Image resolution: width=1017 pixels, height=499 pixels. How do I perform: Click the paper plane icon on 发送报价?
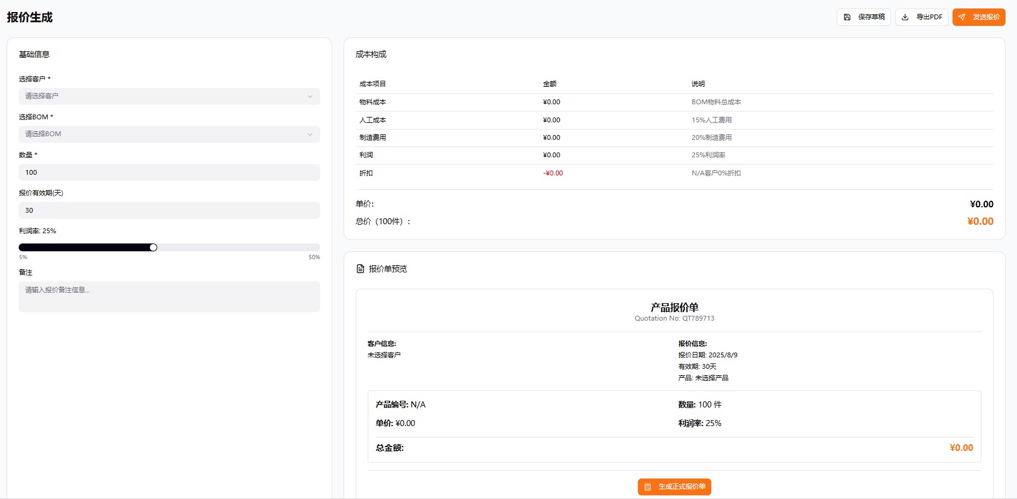point(962,17)
